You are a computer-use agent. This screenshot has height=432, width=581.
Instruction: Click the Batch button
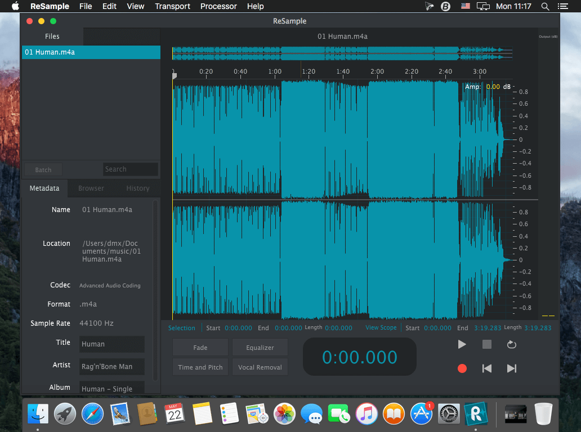43,169
